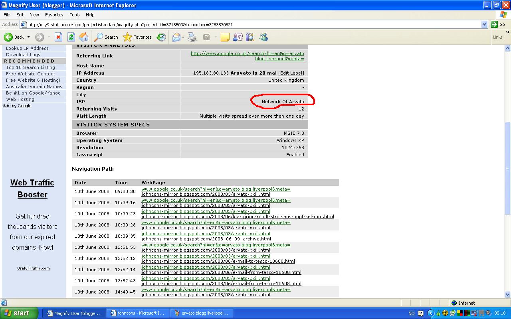The width and height of the screenshot is (511, 319).
Task: Click the four-color squares tray icon
Action: coord(460,313)
